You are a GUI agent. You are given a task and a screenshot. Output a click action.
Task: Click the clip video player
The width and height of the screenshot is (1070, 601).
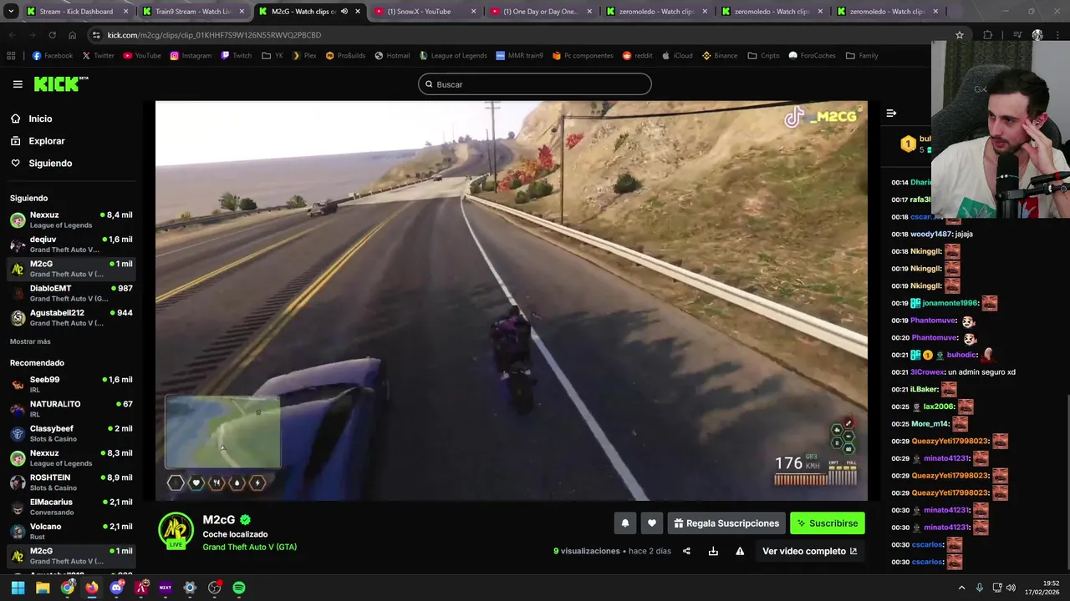(512, 301)
